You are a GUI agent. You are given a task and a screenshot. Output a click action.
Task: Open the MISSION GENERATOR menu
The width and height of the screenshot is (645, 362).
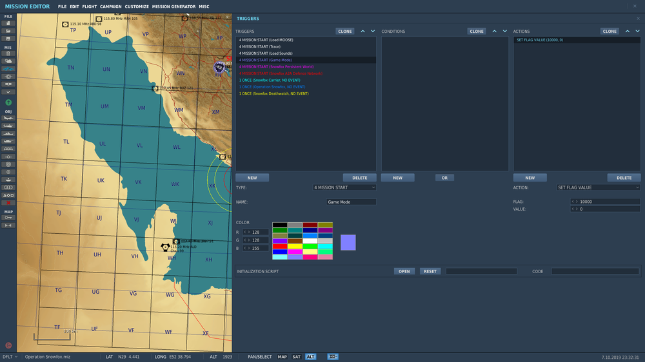(174, 6)
